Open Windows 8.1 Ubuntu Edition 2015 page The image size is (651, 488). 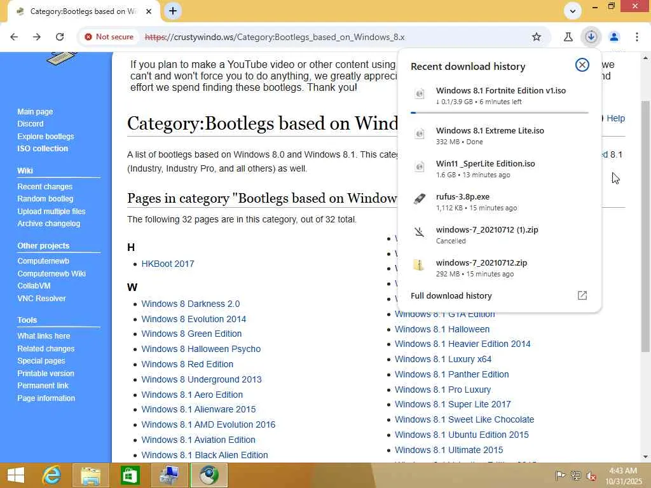(x=462, y=435)
